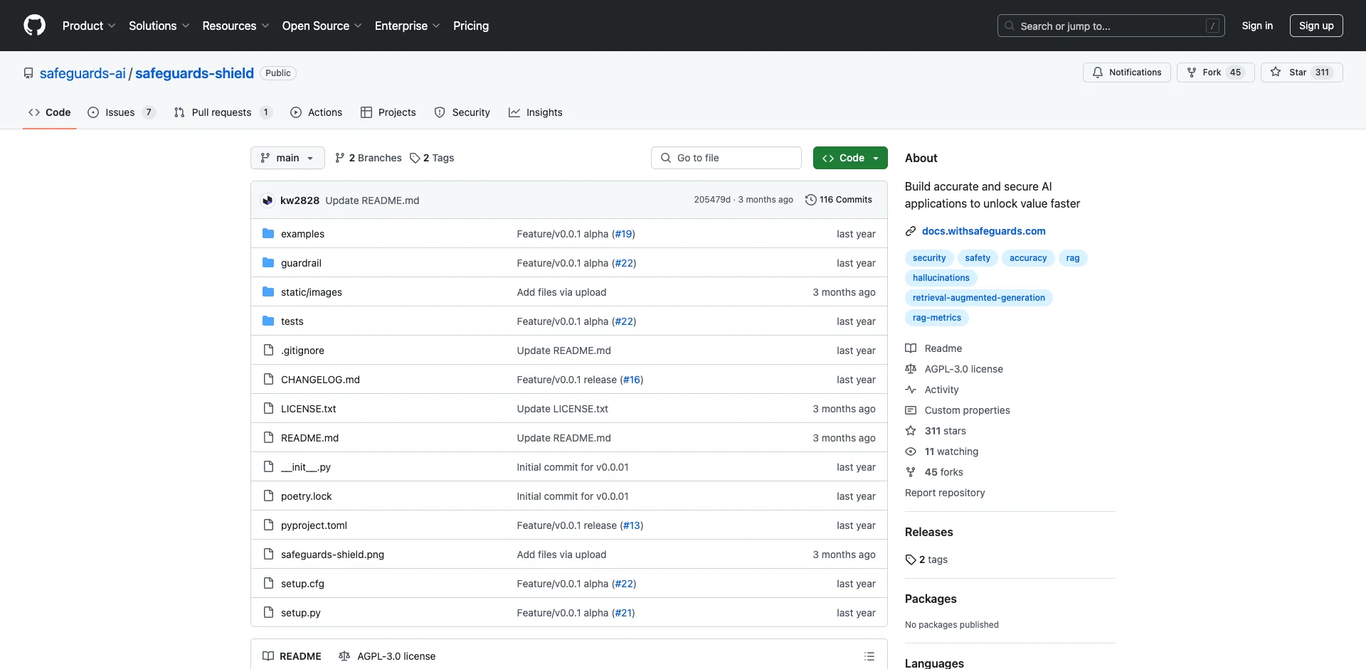Click the Activity pulse icon

pyautogui.click(x=911, y=390)
